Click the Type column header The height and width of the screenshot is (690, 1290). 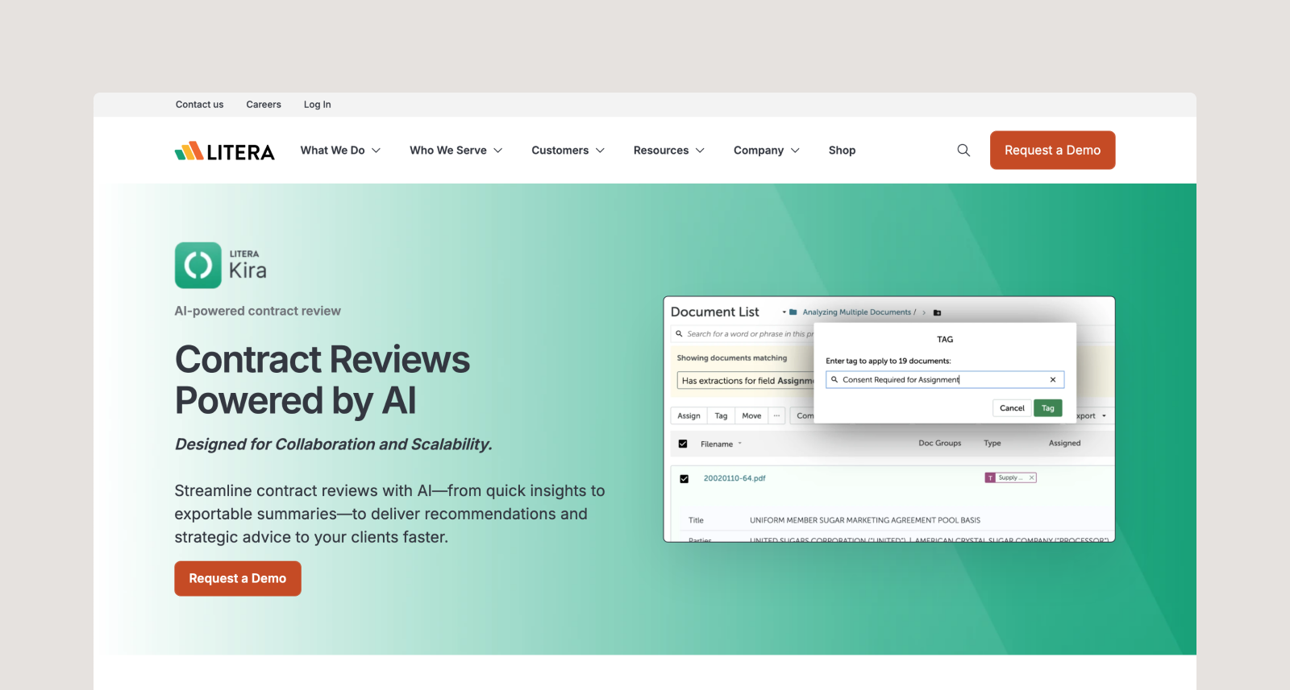coord(992,444)
